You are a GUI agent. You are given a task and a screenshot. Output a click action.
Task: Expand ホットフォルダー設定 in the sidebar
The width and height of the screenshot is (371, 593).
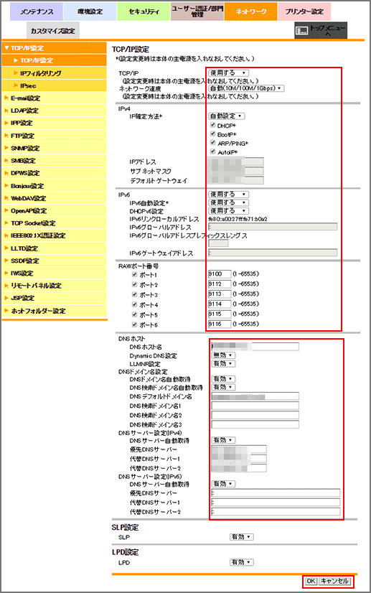(54, 311)
